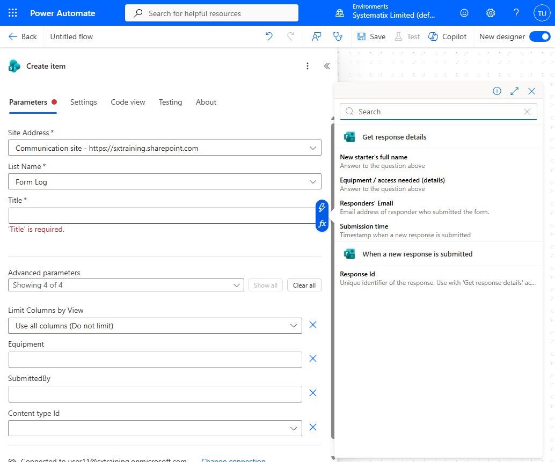Click the Change connection link
555x462 pixels.
click(233, 460)
